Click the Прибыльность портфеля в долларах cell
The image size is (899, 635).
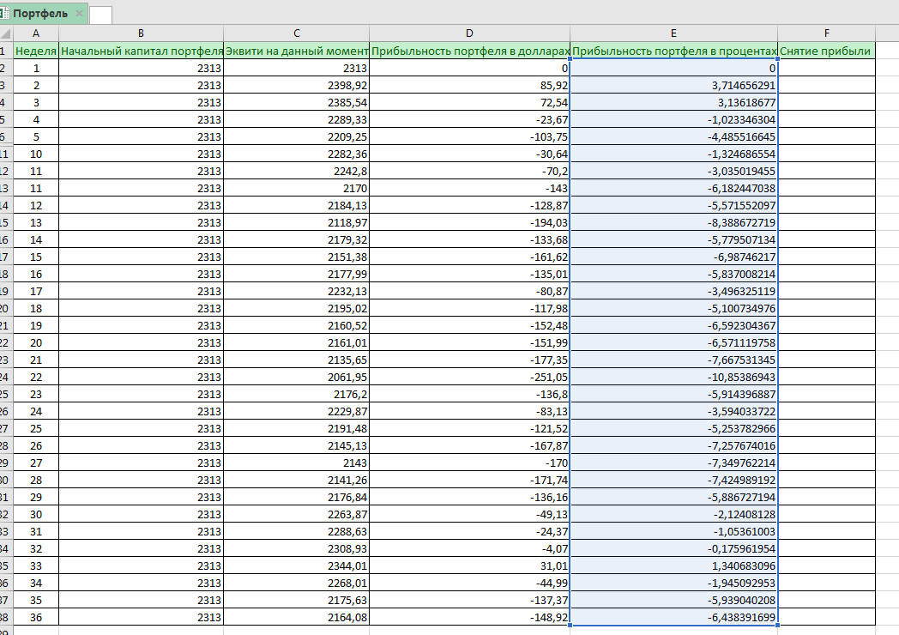coord(469,51)
